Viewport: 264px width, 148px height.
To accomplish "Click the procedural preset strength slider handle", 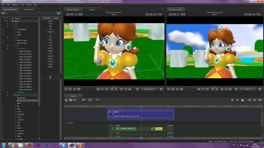I will [x=50, y=77].
